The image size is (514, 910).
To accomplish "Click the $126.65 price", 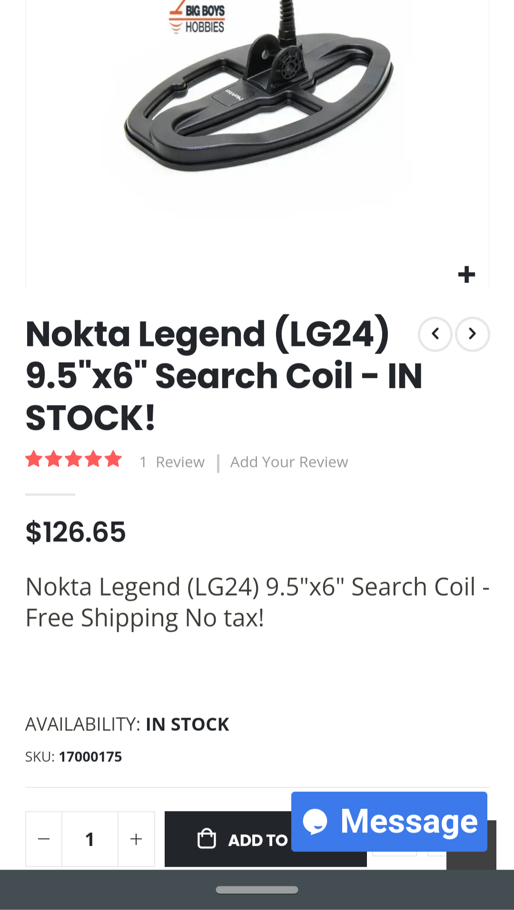I will [76, 532].
